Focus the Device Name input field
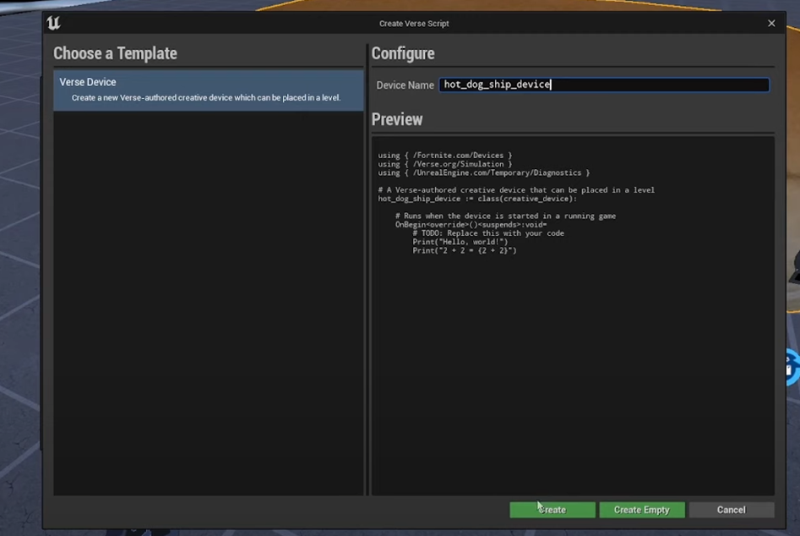The height and width of the screenshot is (536, 800). [604, 85]
